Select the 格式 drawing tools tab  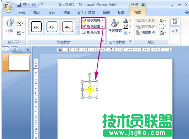pyautogui.click(x=138, y=13)
